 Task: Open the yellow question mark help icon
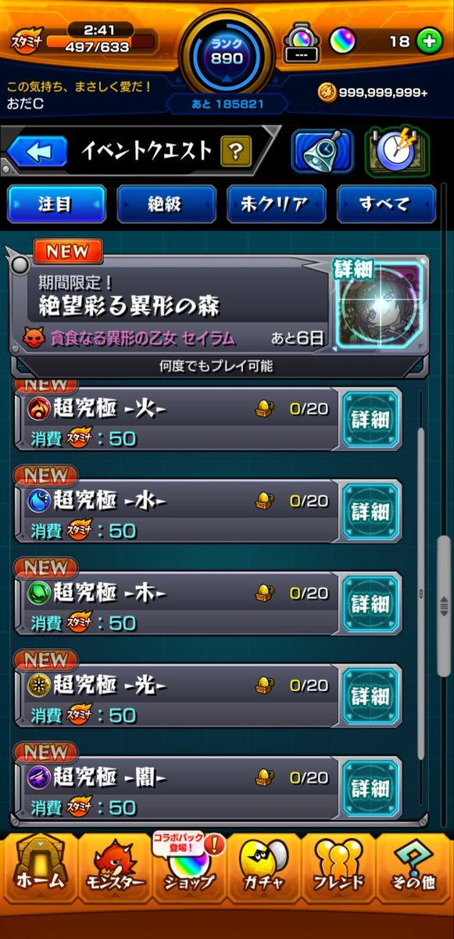(x=236, y=150)
